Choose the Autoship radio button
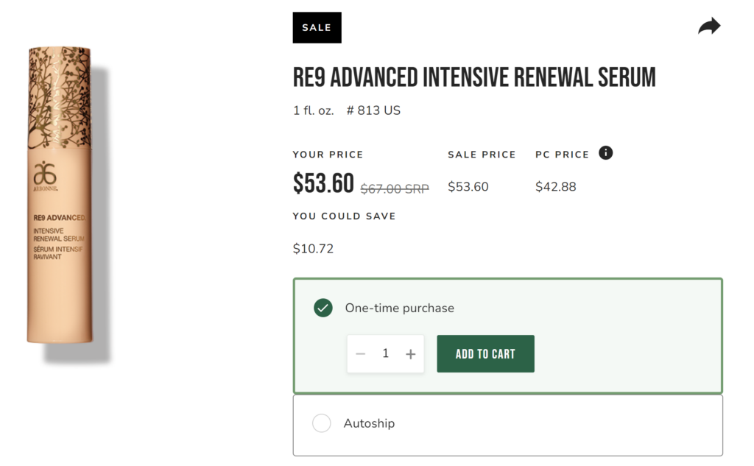754x466 pixels. [x=322, y=423]
